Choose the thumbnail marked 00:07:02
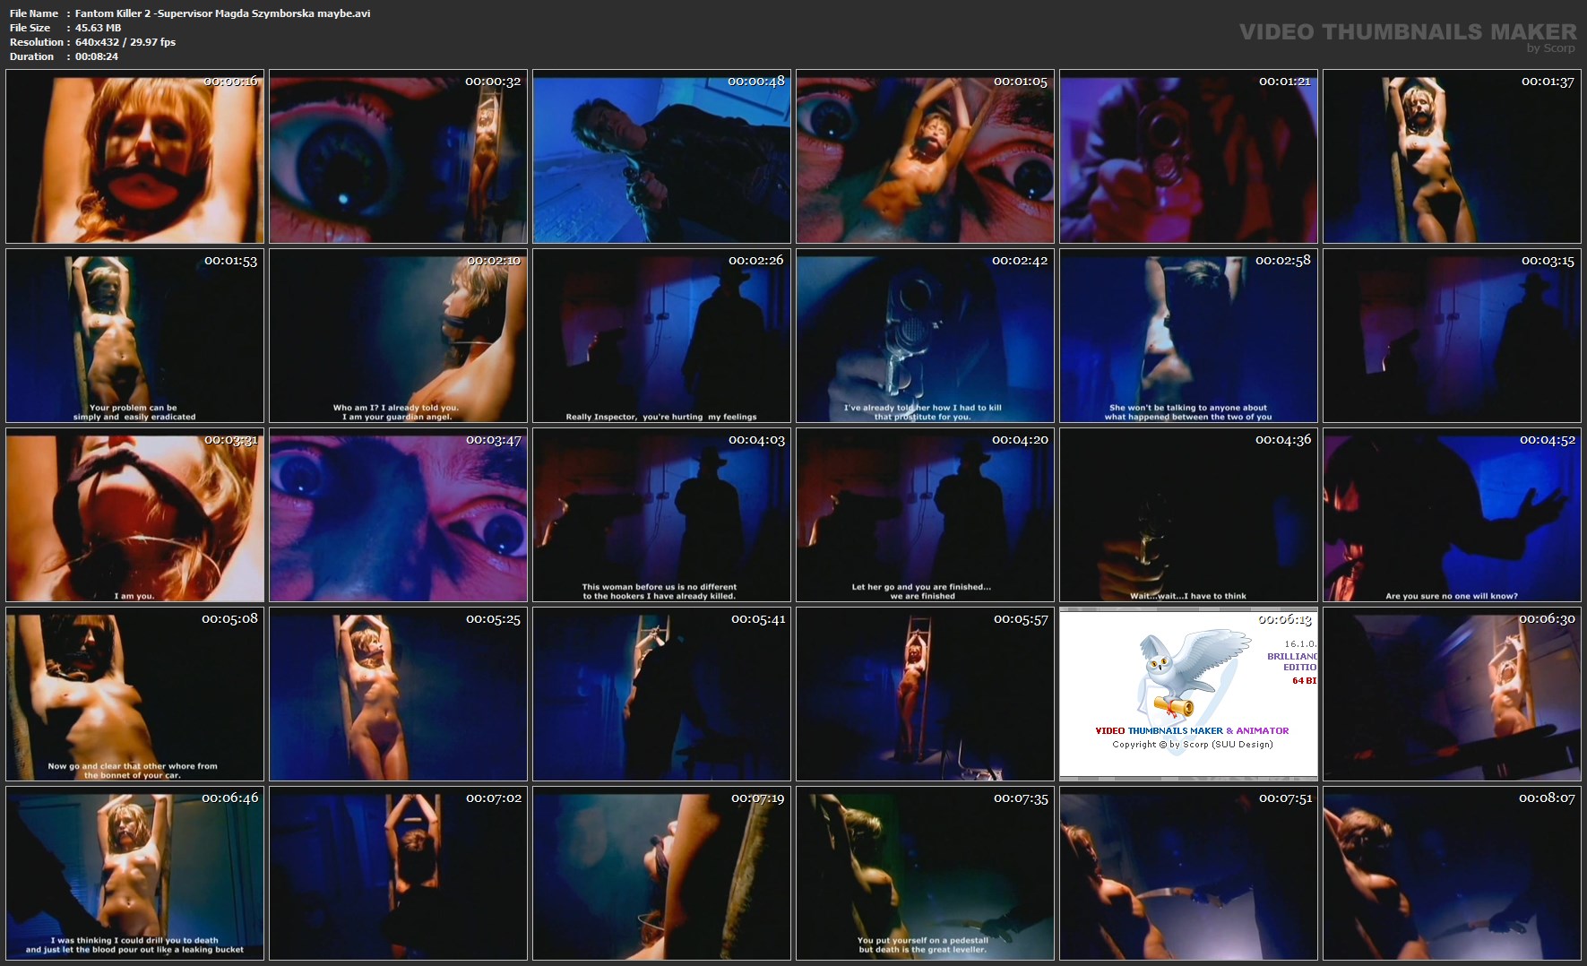This screenshot has height=966, width=1587. coord(399,874)
